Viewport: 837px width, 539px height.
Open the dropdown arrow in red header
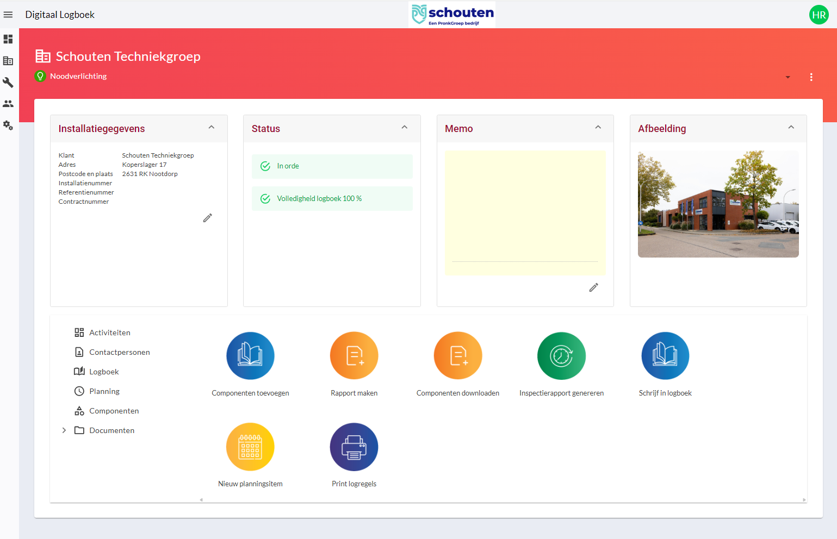788,77
